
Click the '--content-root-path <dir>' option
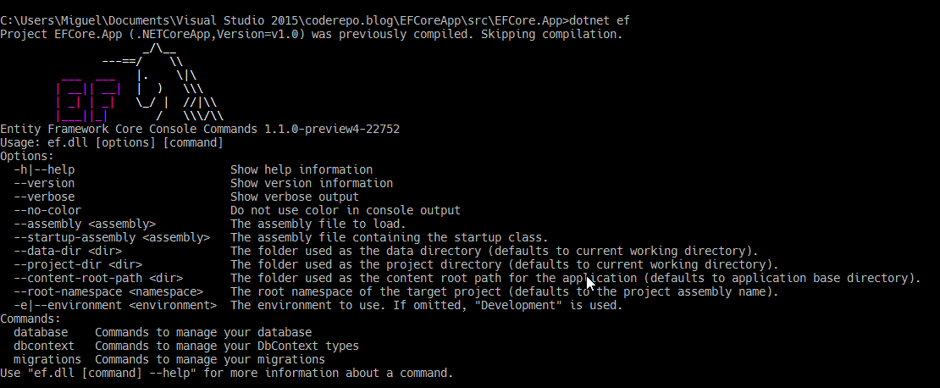98,278
